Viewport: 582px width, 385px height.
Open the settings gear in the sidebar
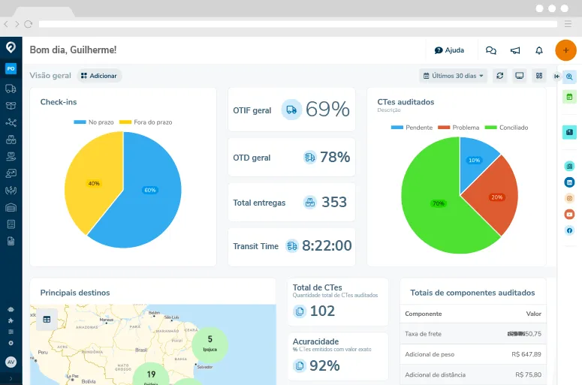(x=11, y=343)
